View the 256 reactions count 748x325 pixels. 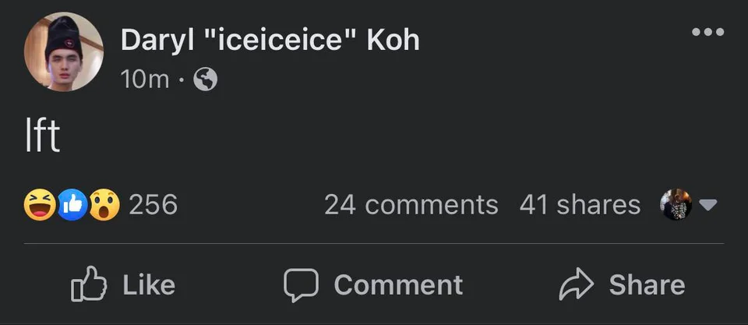pos(153,205)
